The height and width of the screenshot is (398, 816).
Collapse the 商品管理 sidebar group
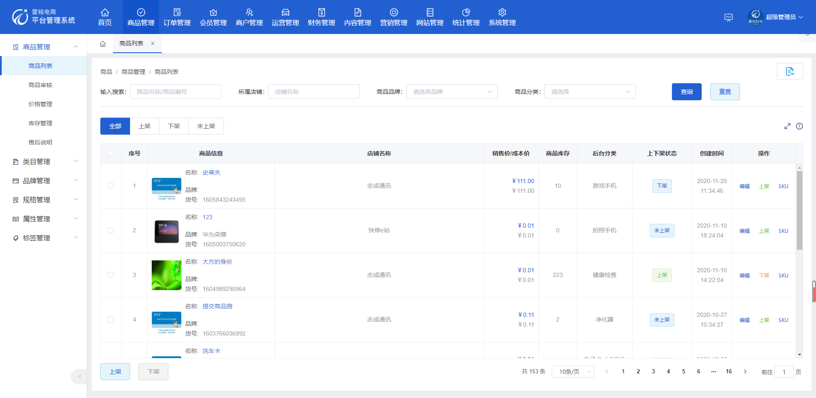(x=43, y=47)
